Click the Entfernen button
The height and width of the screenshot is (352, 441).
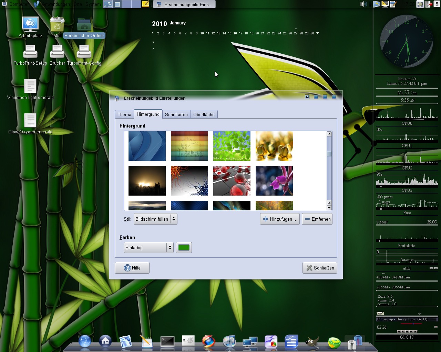pyautogui.click(x=317, y=219)
